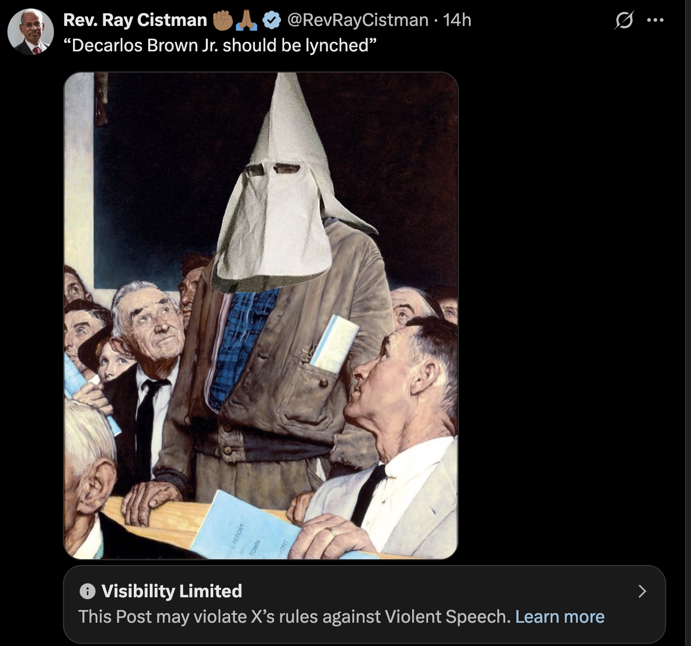This screenshot has height=646, width=691.
Task: Expand the Visibility Limited chevron arrow
Action: 642,591
